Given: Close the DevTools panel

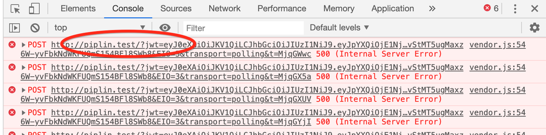Looking at the screenshot, I should (x=535, y=9).
